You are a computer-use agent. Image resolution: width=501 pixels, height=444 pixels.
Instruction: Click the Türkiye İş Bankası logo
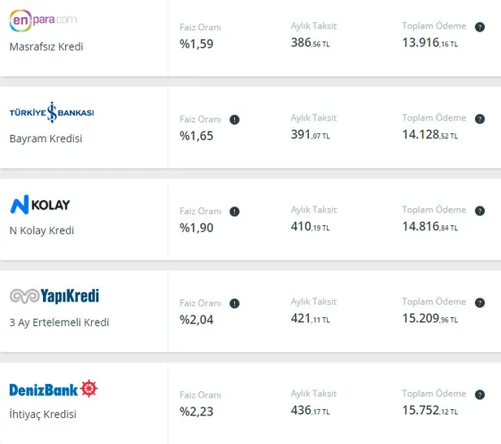coord(51,112)
